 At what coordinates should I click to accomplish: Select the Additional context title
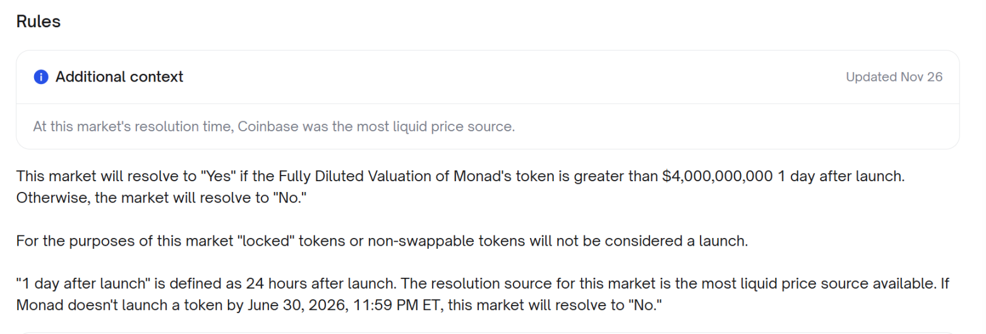(119, 77)
